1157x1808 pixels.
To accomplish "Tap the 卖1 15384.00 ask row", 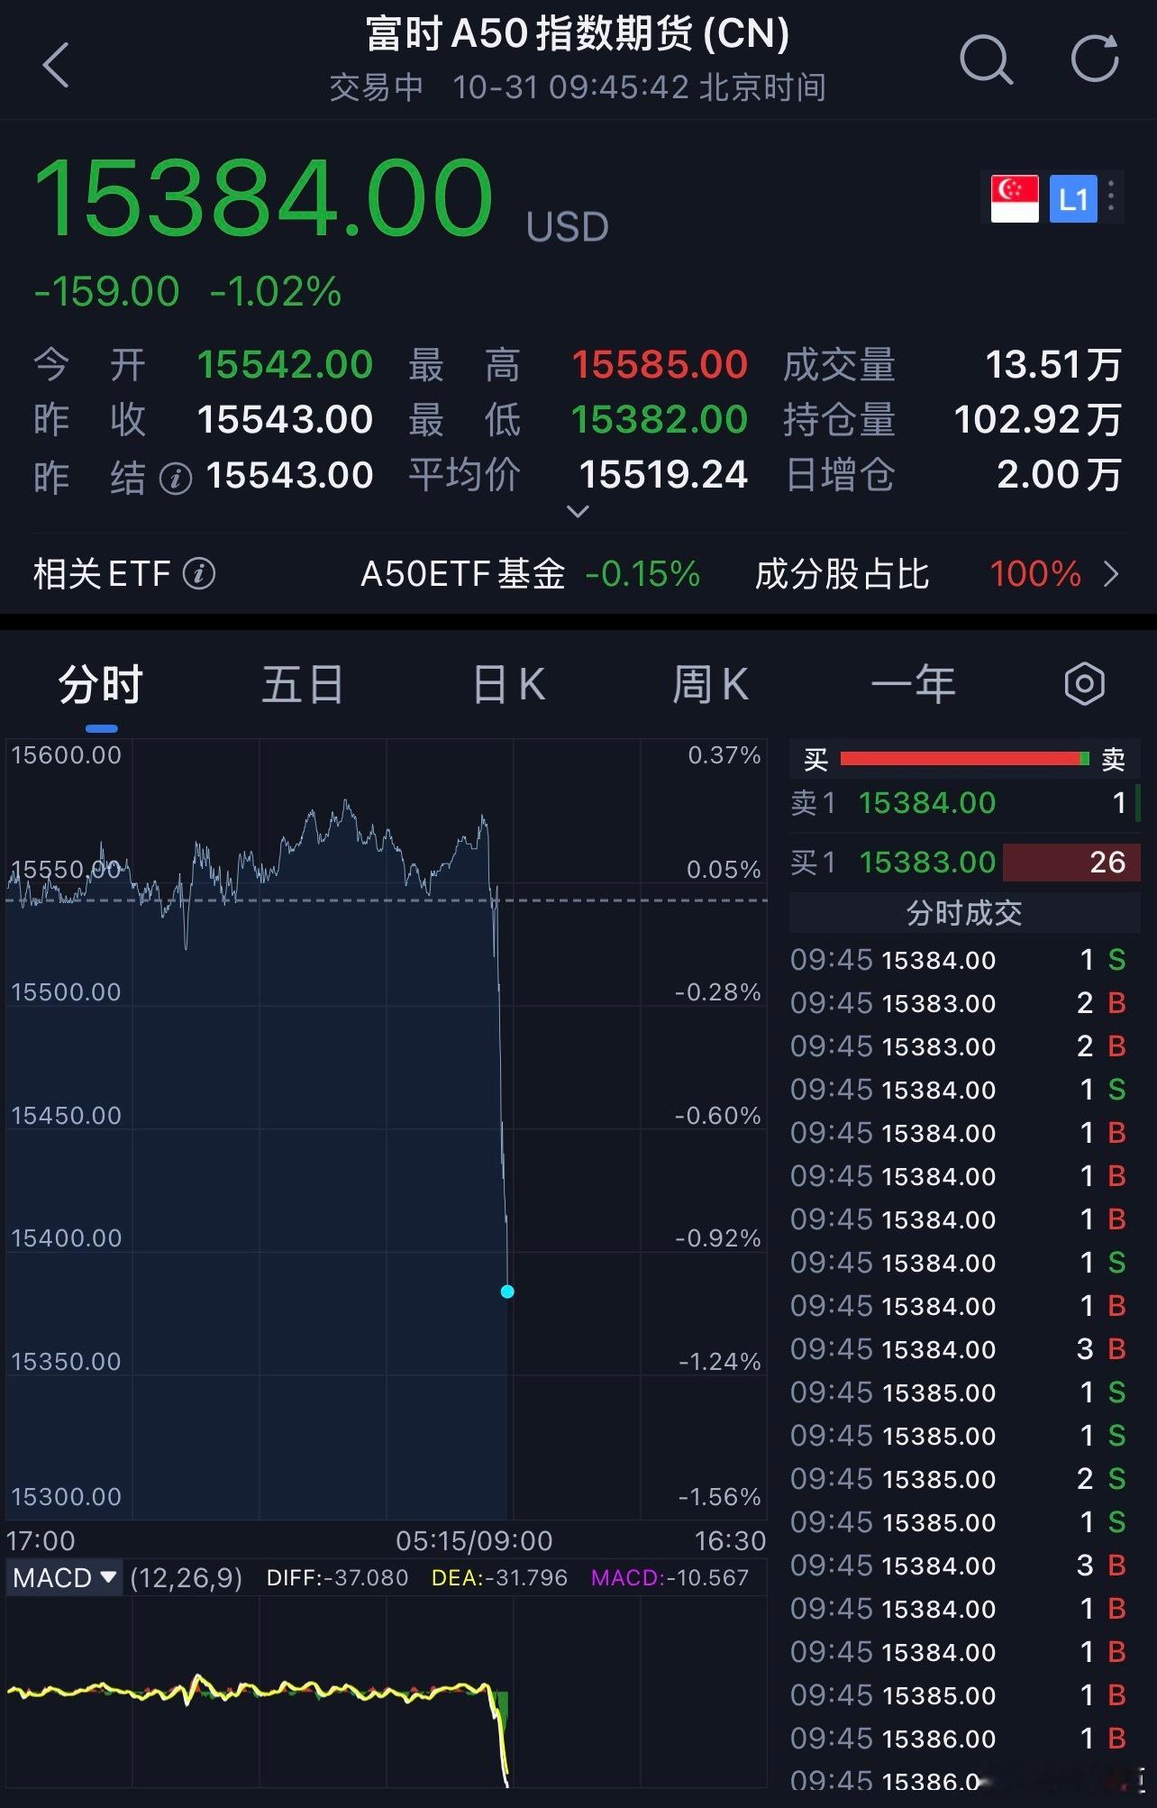I will coord(964,802).
